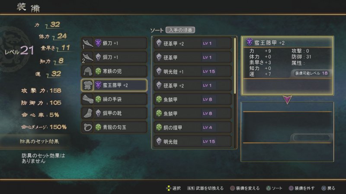Open the 入手の順番 sort selector

180,30
